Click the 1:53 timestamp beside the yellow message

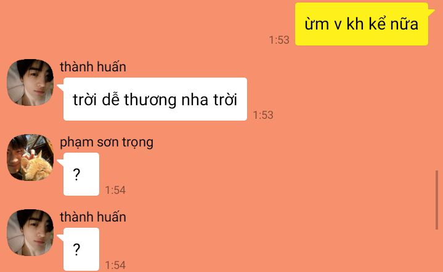tap(279, 40)
